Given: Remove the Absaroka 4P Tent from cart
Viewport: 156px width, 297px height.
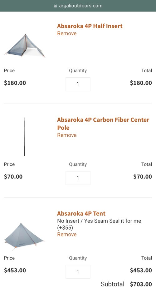Looking at the screenshot, I should point(67,235).
